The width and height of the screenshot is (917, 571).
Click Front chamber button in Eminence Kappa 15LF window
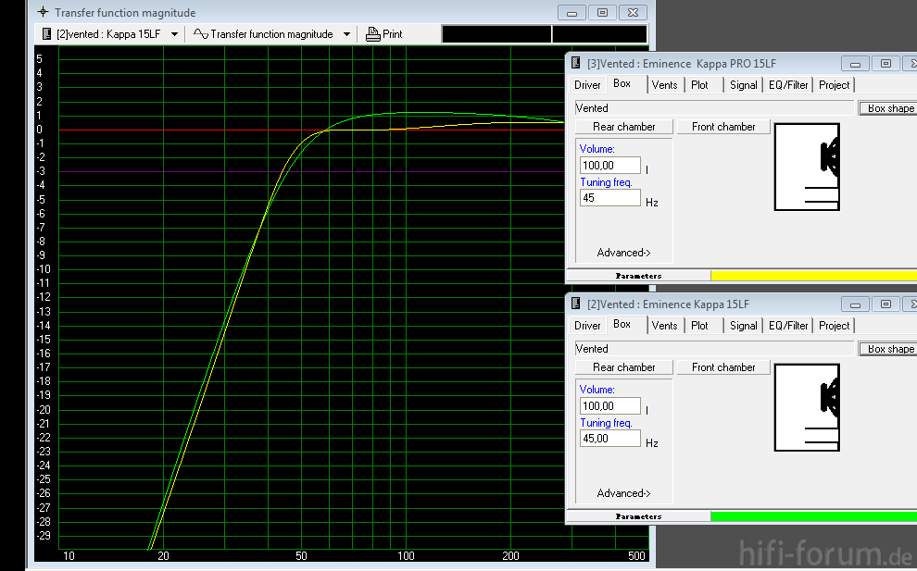click(x=723, y=367)
